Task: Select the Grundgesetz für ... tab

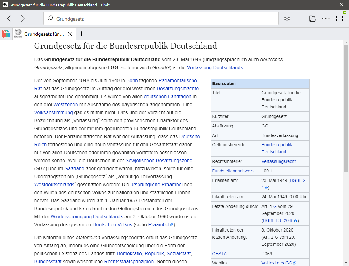Action: pos(44,34)
